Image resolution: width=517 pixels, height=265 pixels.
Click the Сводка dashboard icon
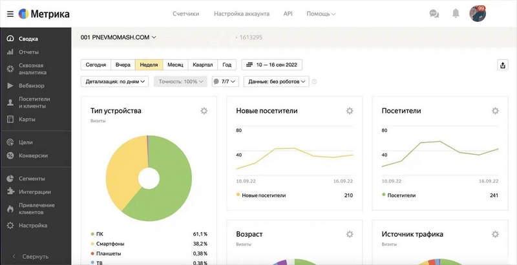coord(10,39)
